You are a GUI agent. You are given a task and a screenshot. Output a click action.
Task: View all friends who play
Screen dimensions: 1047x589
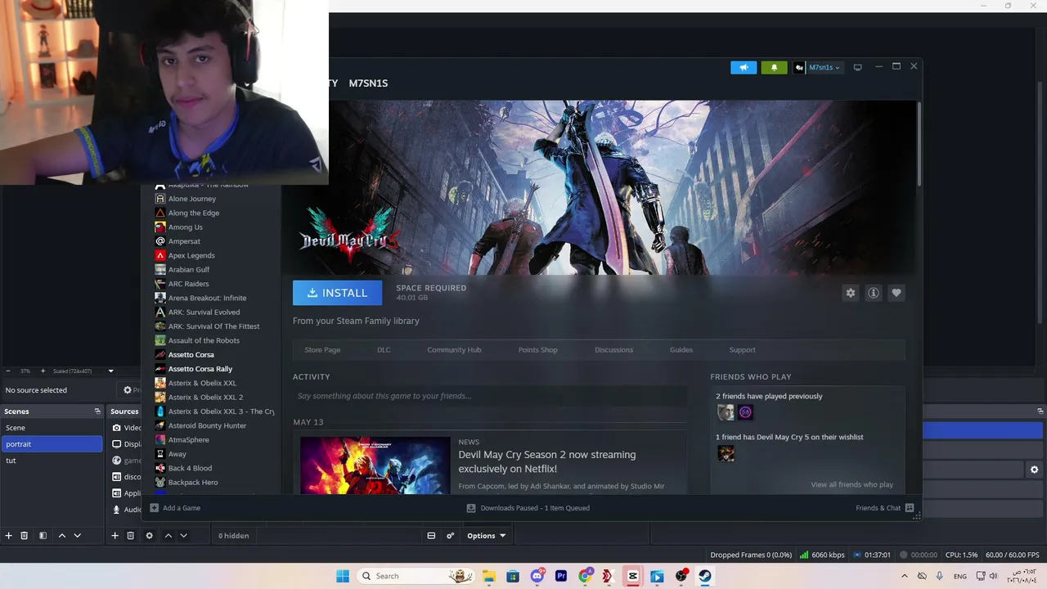852,485
